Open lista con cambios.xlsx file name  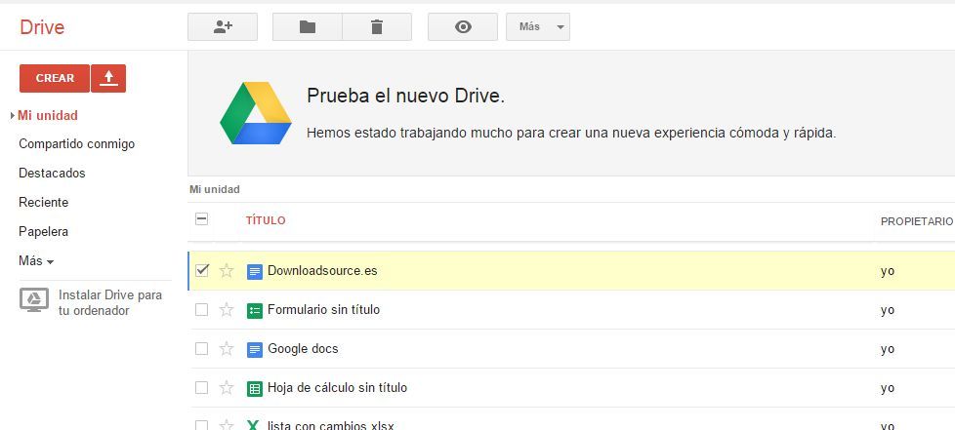[331, 424]
